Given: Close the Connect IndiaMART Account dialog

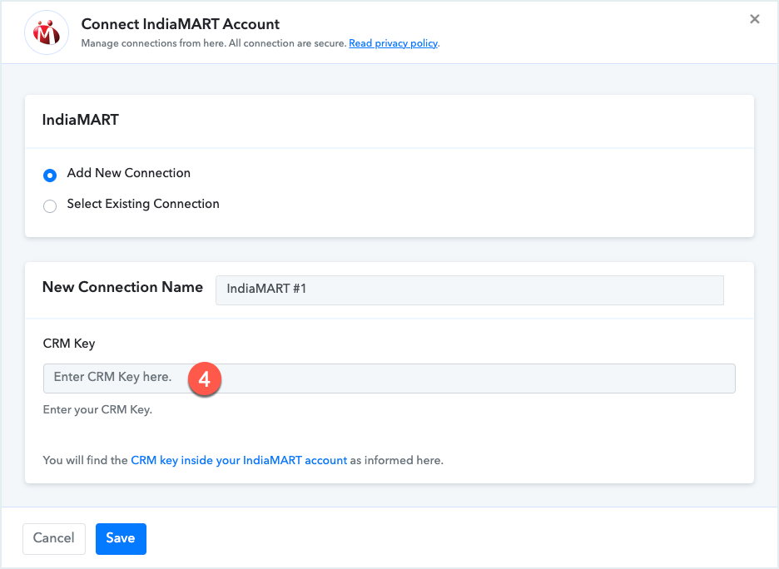Looking at the screenshot, I should (x=754, y=19).
